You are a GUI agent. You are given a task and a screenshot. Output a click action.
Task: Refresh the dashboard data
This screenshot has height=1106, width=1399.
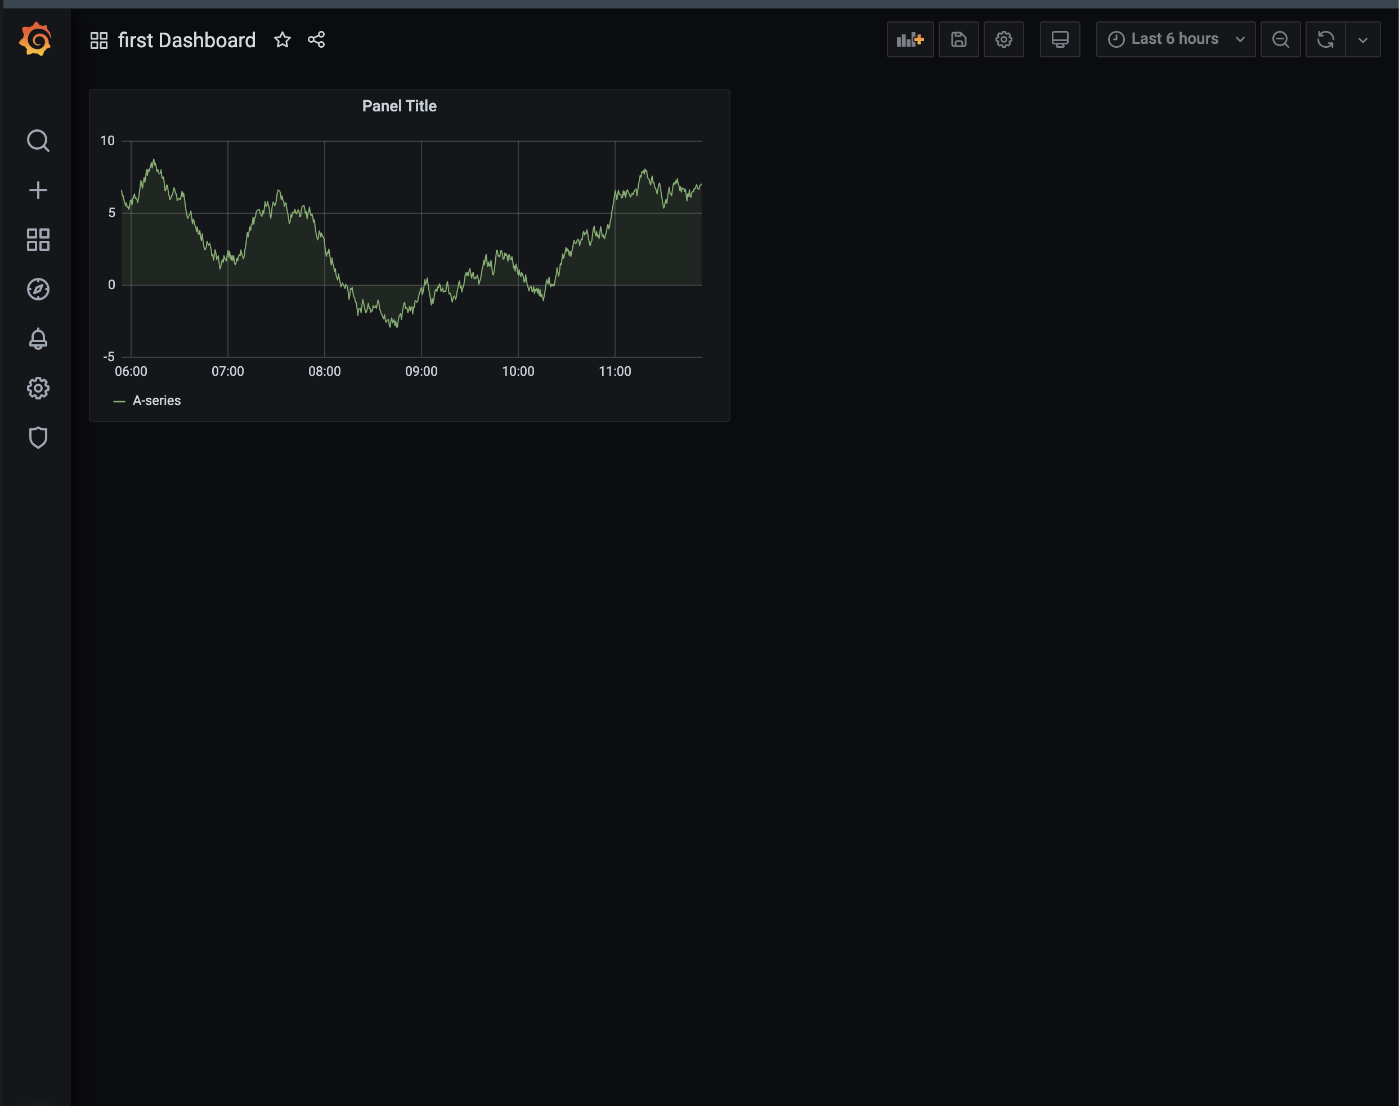tap(1326, 39)
